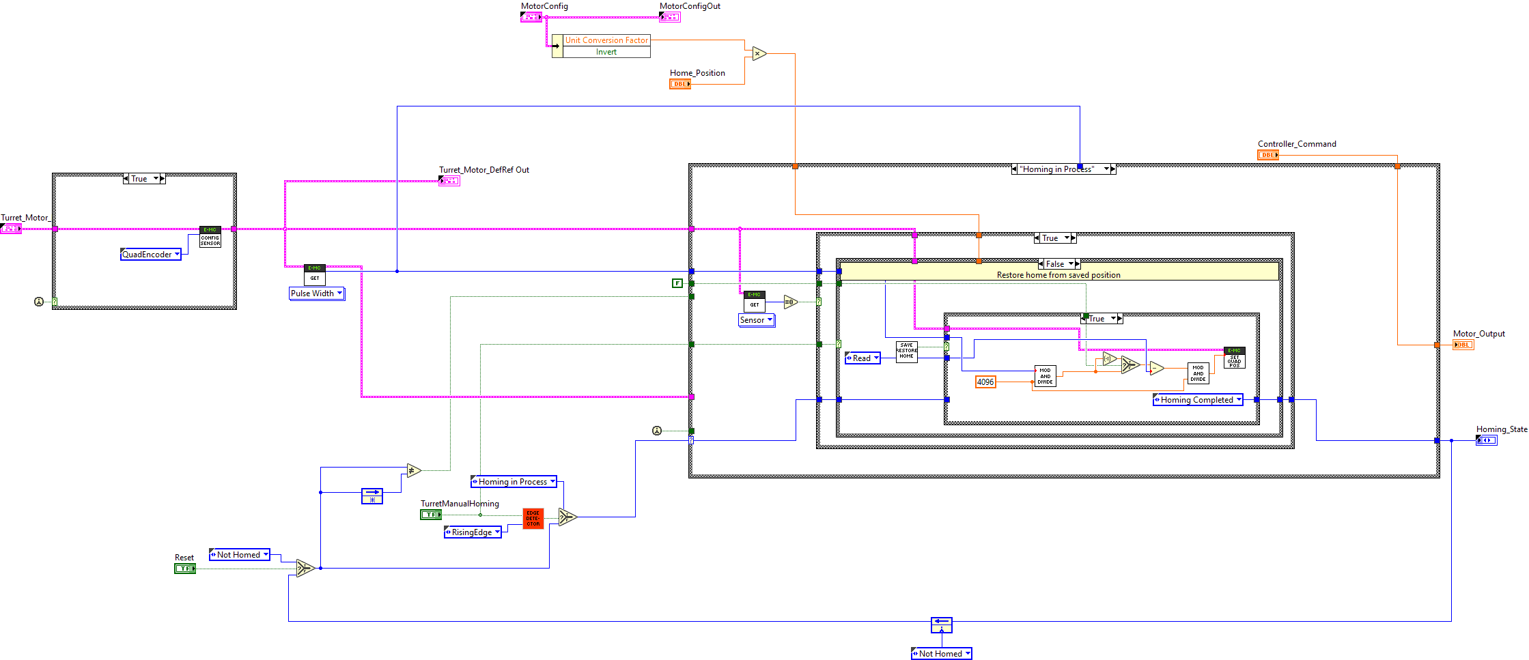Select the GET node above Pulse Width
The image size is (1529, 660).
(x=314, y=274)
